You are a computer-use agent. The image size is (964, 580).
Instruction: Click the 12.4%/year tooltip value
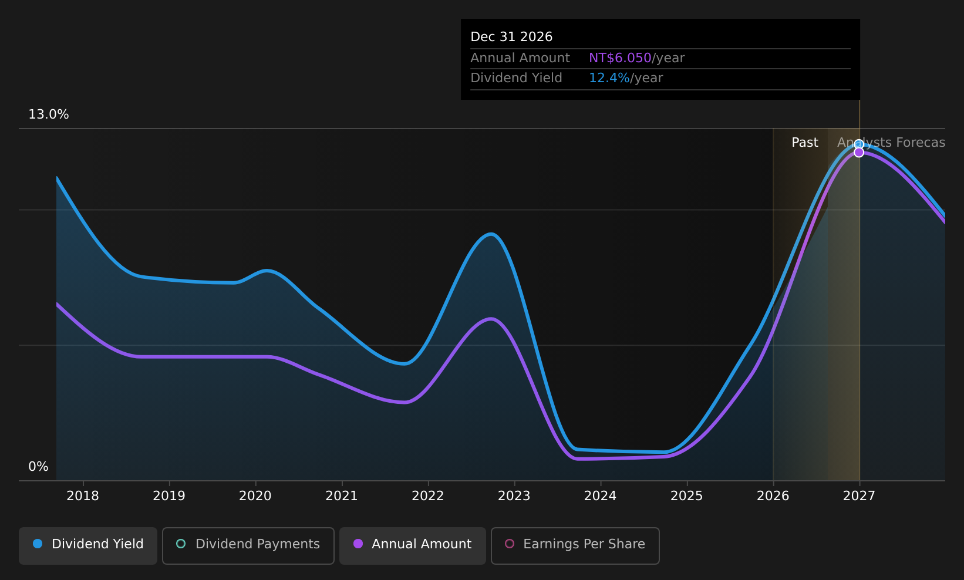pos(626,78)
